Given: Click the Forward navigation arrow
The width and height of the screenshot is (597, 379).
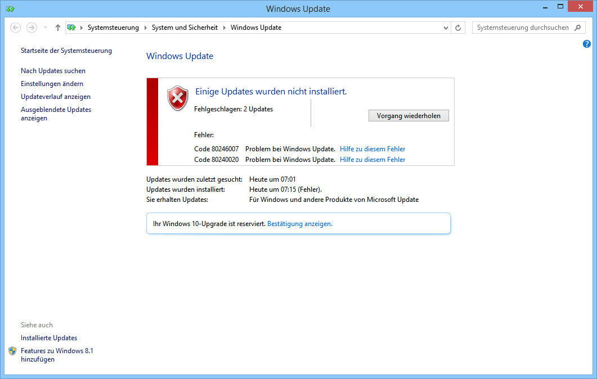Looking at the screenshot, I should tap(32, 28).
